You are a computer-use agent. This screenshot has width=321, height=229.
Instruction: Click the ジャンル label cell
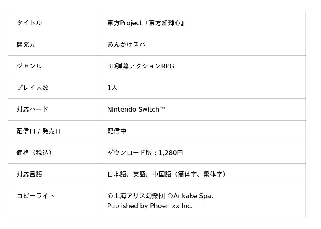point(29,66)
